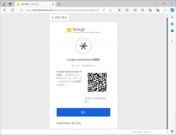Add this page to favorites using star icon
Screen dimensions: 176x135
click(x=110, y=10)
